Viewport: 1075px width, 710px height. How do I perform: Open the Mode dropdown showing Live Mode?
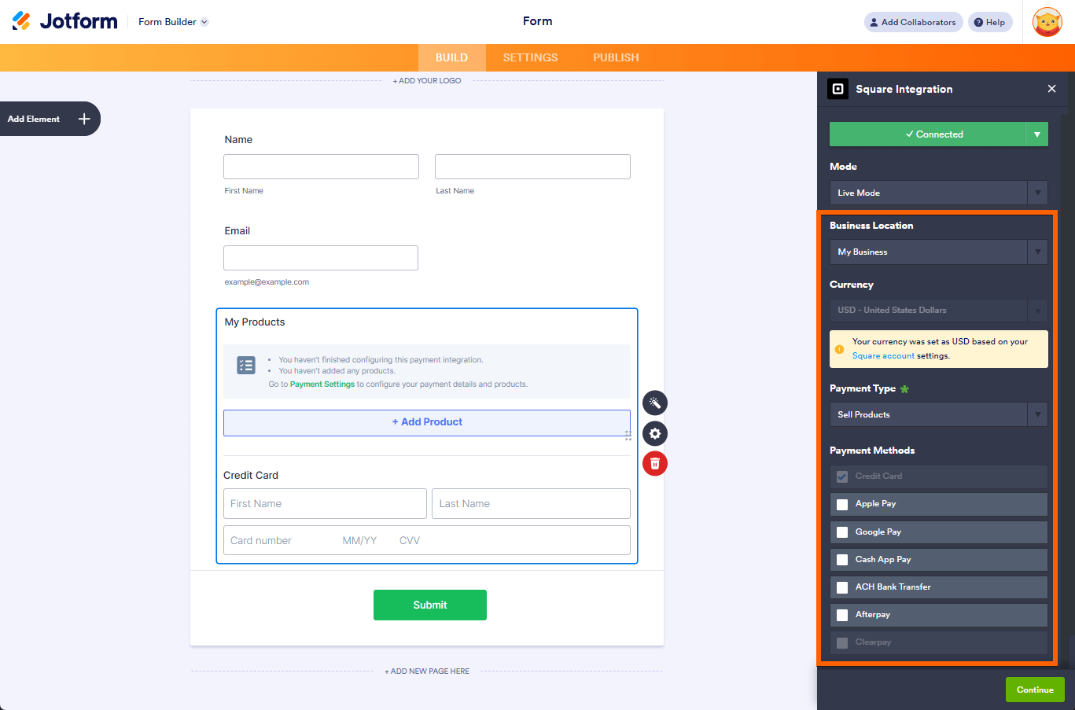tap(939, 193)
